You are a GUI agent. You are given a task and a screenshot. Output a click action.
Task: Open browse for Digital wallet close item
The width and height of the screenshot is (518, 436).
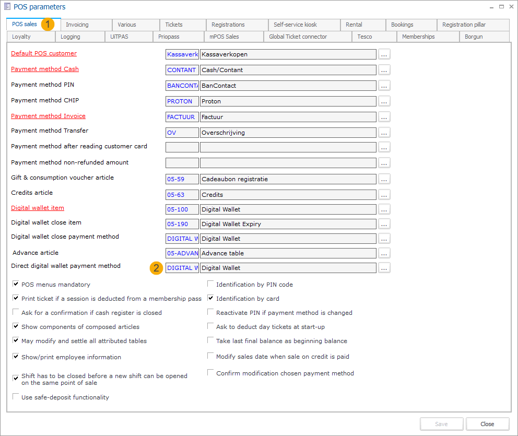click(384, 224)
